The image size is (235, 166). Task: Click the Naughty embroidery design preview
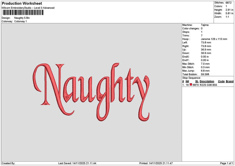(x=91, y=92)
